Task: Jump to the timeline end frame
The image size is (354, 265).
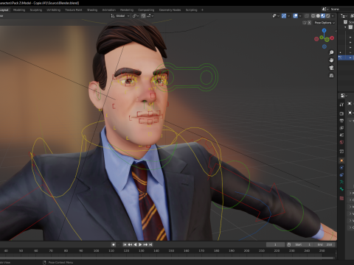Action: 150,244
